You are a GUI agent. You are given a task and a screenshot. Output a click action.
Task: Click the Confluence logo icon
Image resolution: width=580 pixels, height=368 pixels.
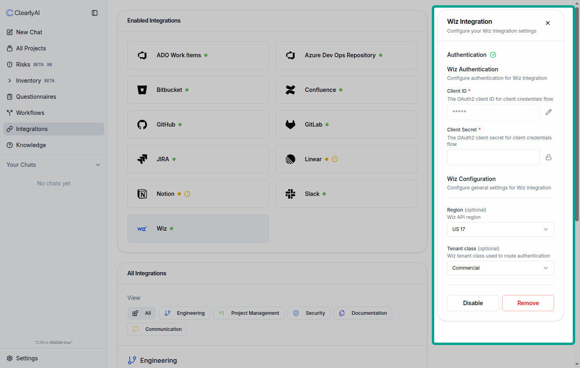point(290,90)
